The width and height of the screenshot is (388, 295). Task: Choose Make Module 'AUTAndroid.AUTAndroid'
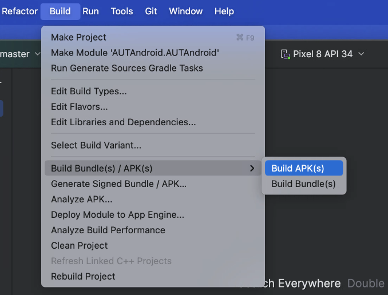134,53
